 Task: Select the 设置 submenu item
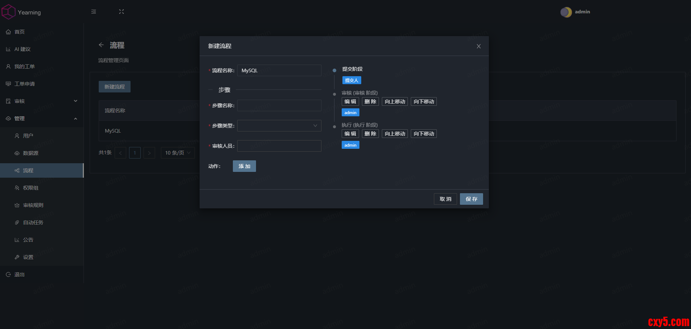[x=42, y=257]
